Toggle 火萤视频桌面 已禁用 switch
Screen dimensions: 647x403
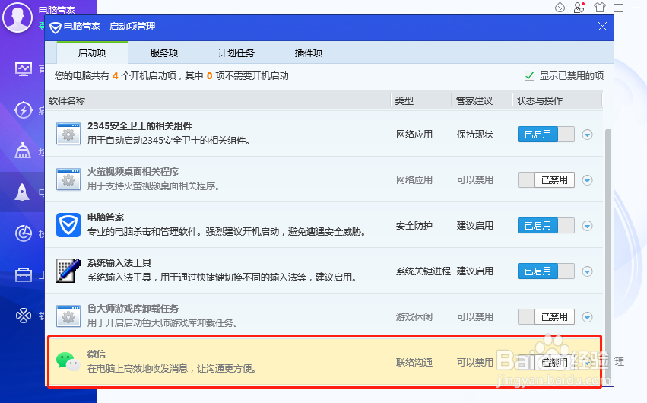546,180
